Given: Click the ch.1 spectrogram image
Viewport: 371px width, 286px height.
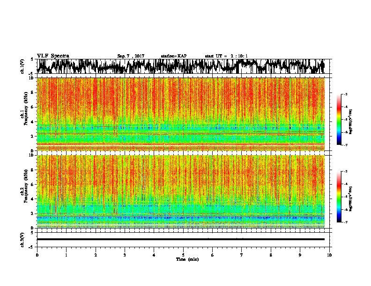Looking at the screenshot, I should point(181,114).
